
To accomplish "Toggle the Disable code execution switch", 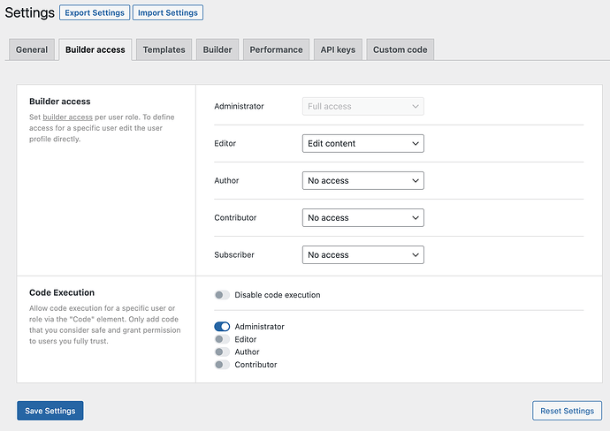I will tap(222, 295).
